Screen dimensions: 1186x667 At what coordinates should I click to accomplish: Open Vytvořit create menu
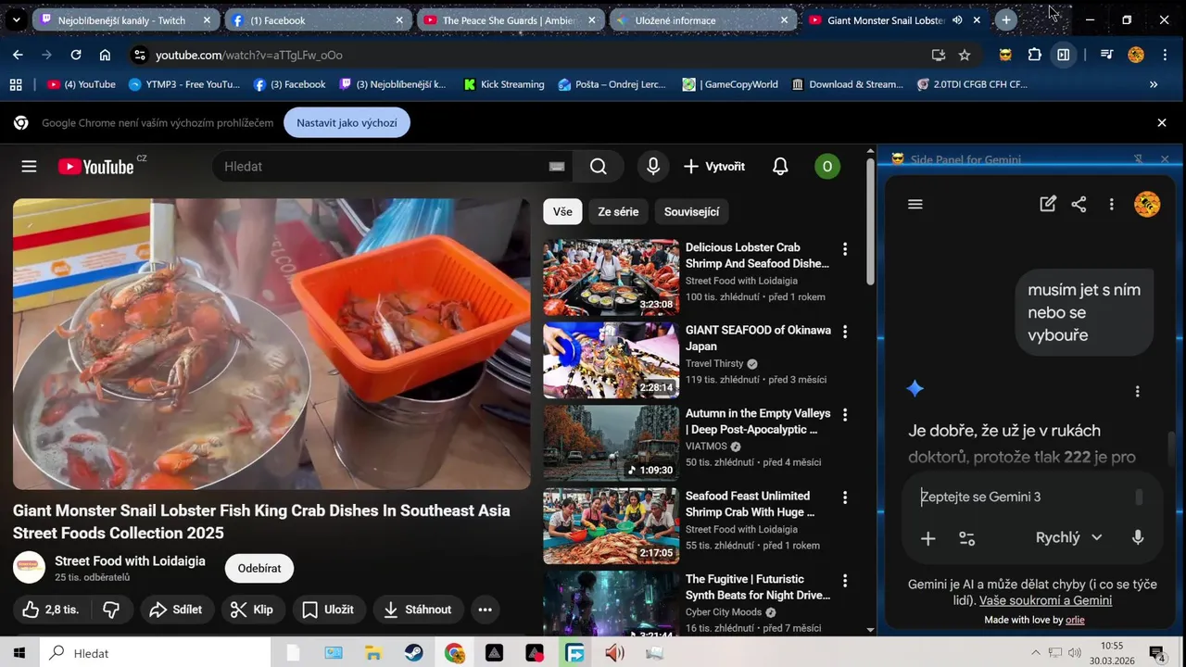point(714,167)
